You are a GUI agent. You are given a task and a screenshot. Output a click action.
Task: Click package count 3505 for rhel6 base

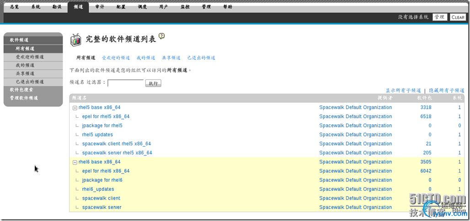pos(426,162)
